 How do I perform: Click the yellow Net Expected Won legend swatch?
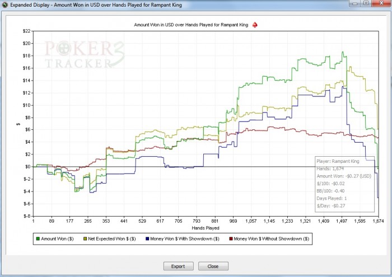[x=85, y=239]
